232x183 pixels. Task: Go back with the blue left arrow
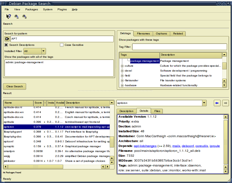217,103
